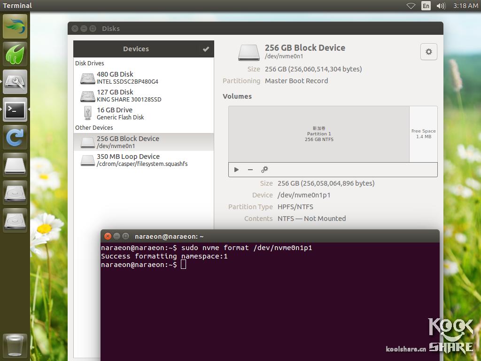This screenshot has width=481, height=361.
Task: Open the partition options gears button
Action: 264,169
